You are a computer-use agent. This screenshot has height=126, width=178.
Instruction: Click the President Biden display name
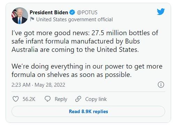tap(49, 13)
